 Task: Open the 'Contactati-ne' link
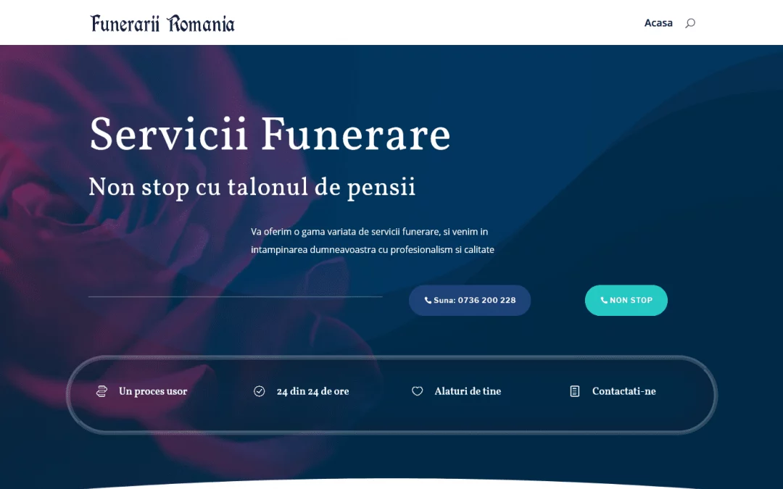623,391
